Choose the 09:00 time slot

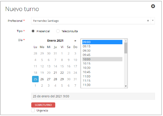pos(102,42)
